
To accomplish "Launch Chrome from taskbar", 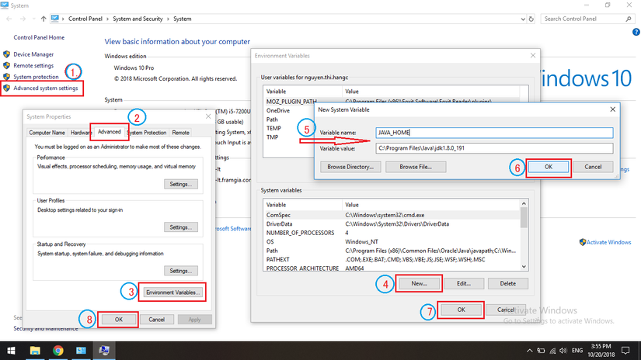I will [x=58, y=351].
